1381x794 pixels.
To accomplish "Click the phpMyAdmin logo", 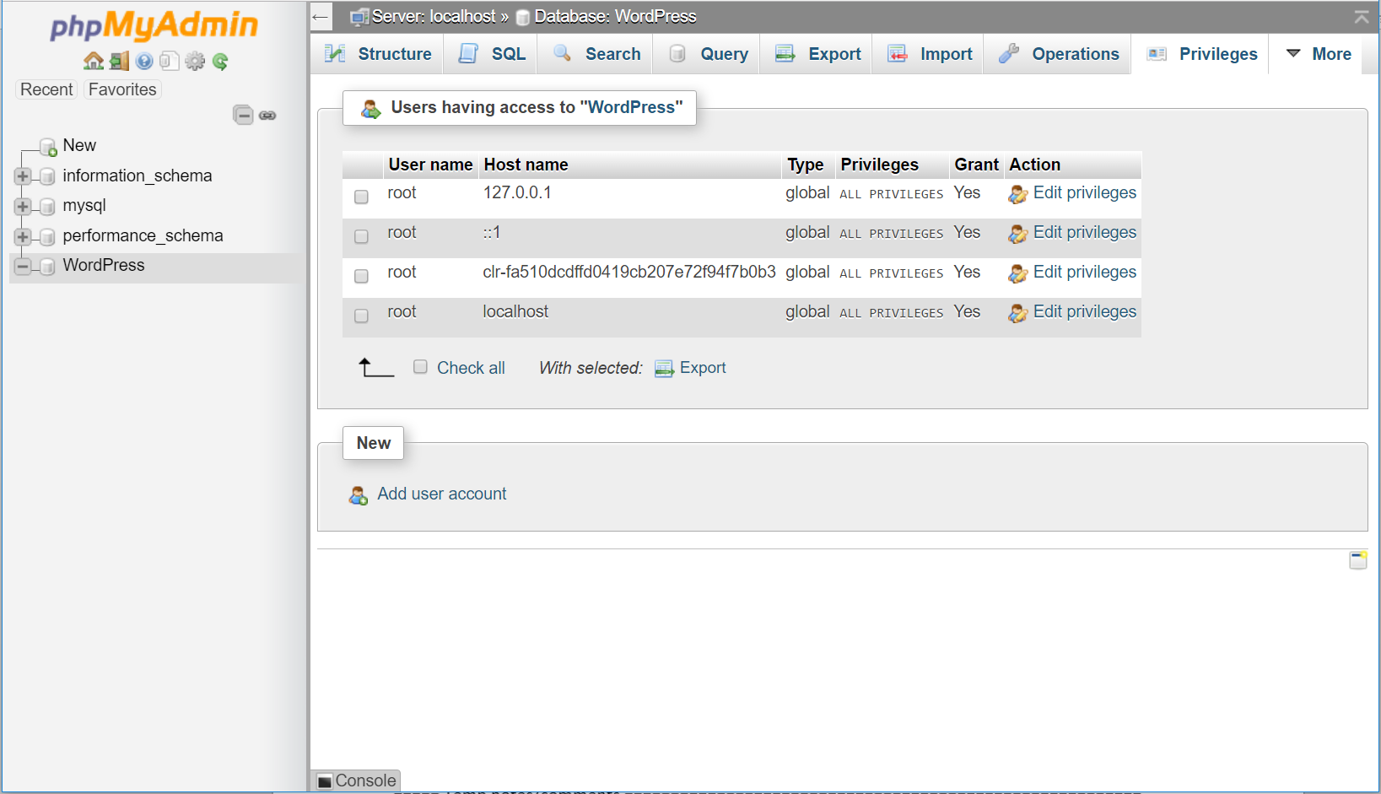I will pos(154,26).
